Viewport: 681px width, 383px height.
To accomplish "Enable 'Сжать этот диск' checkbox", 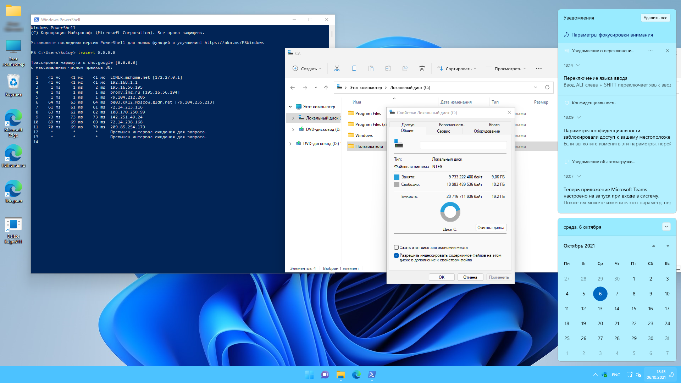I will pos(396,248).
